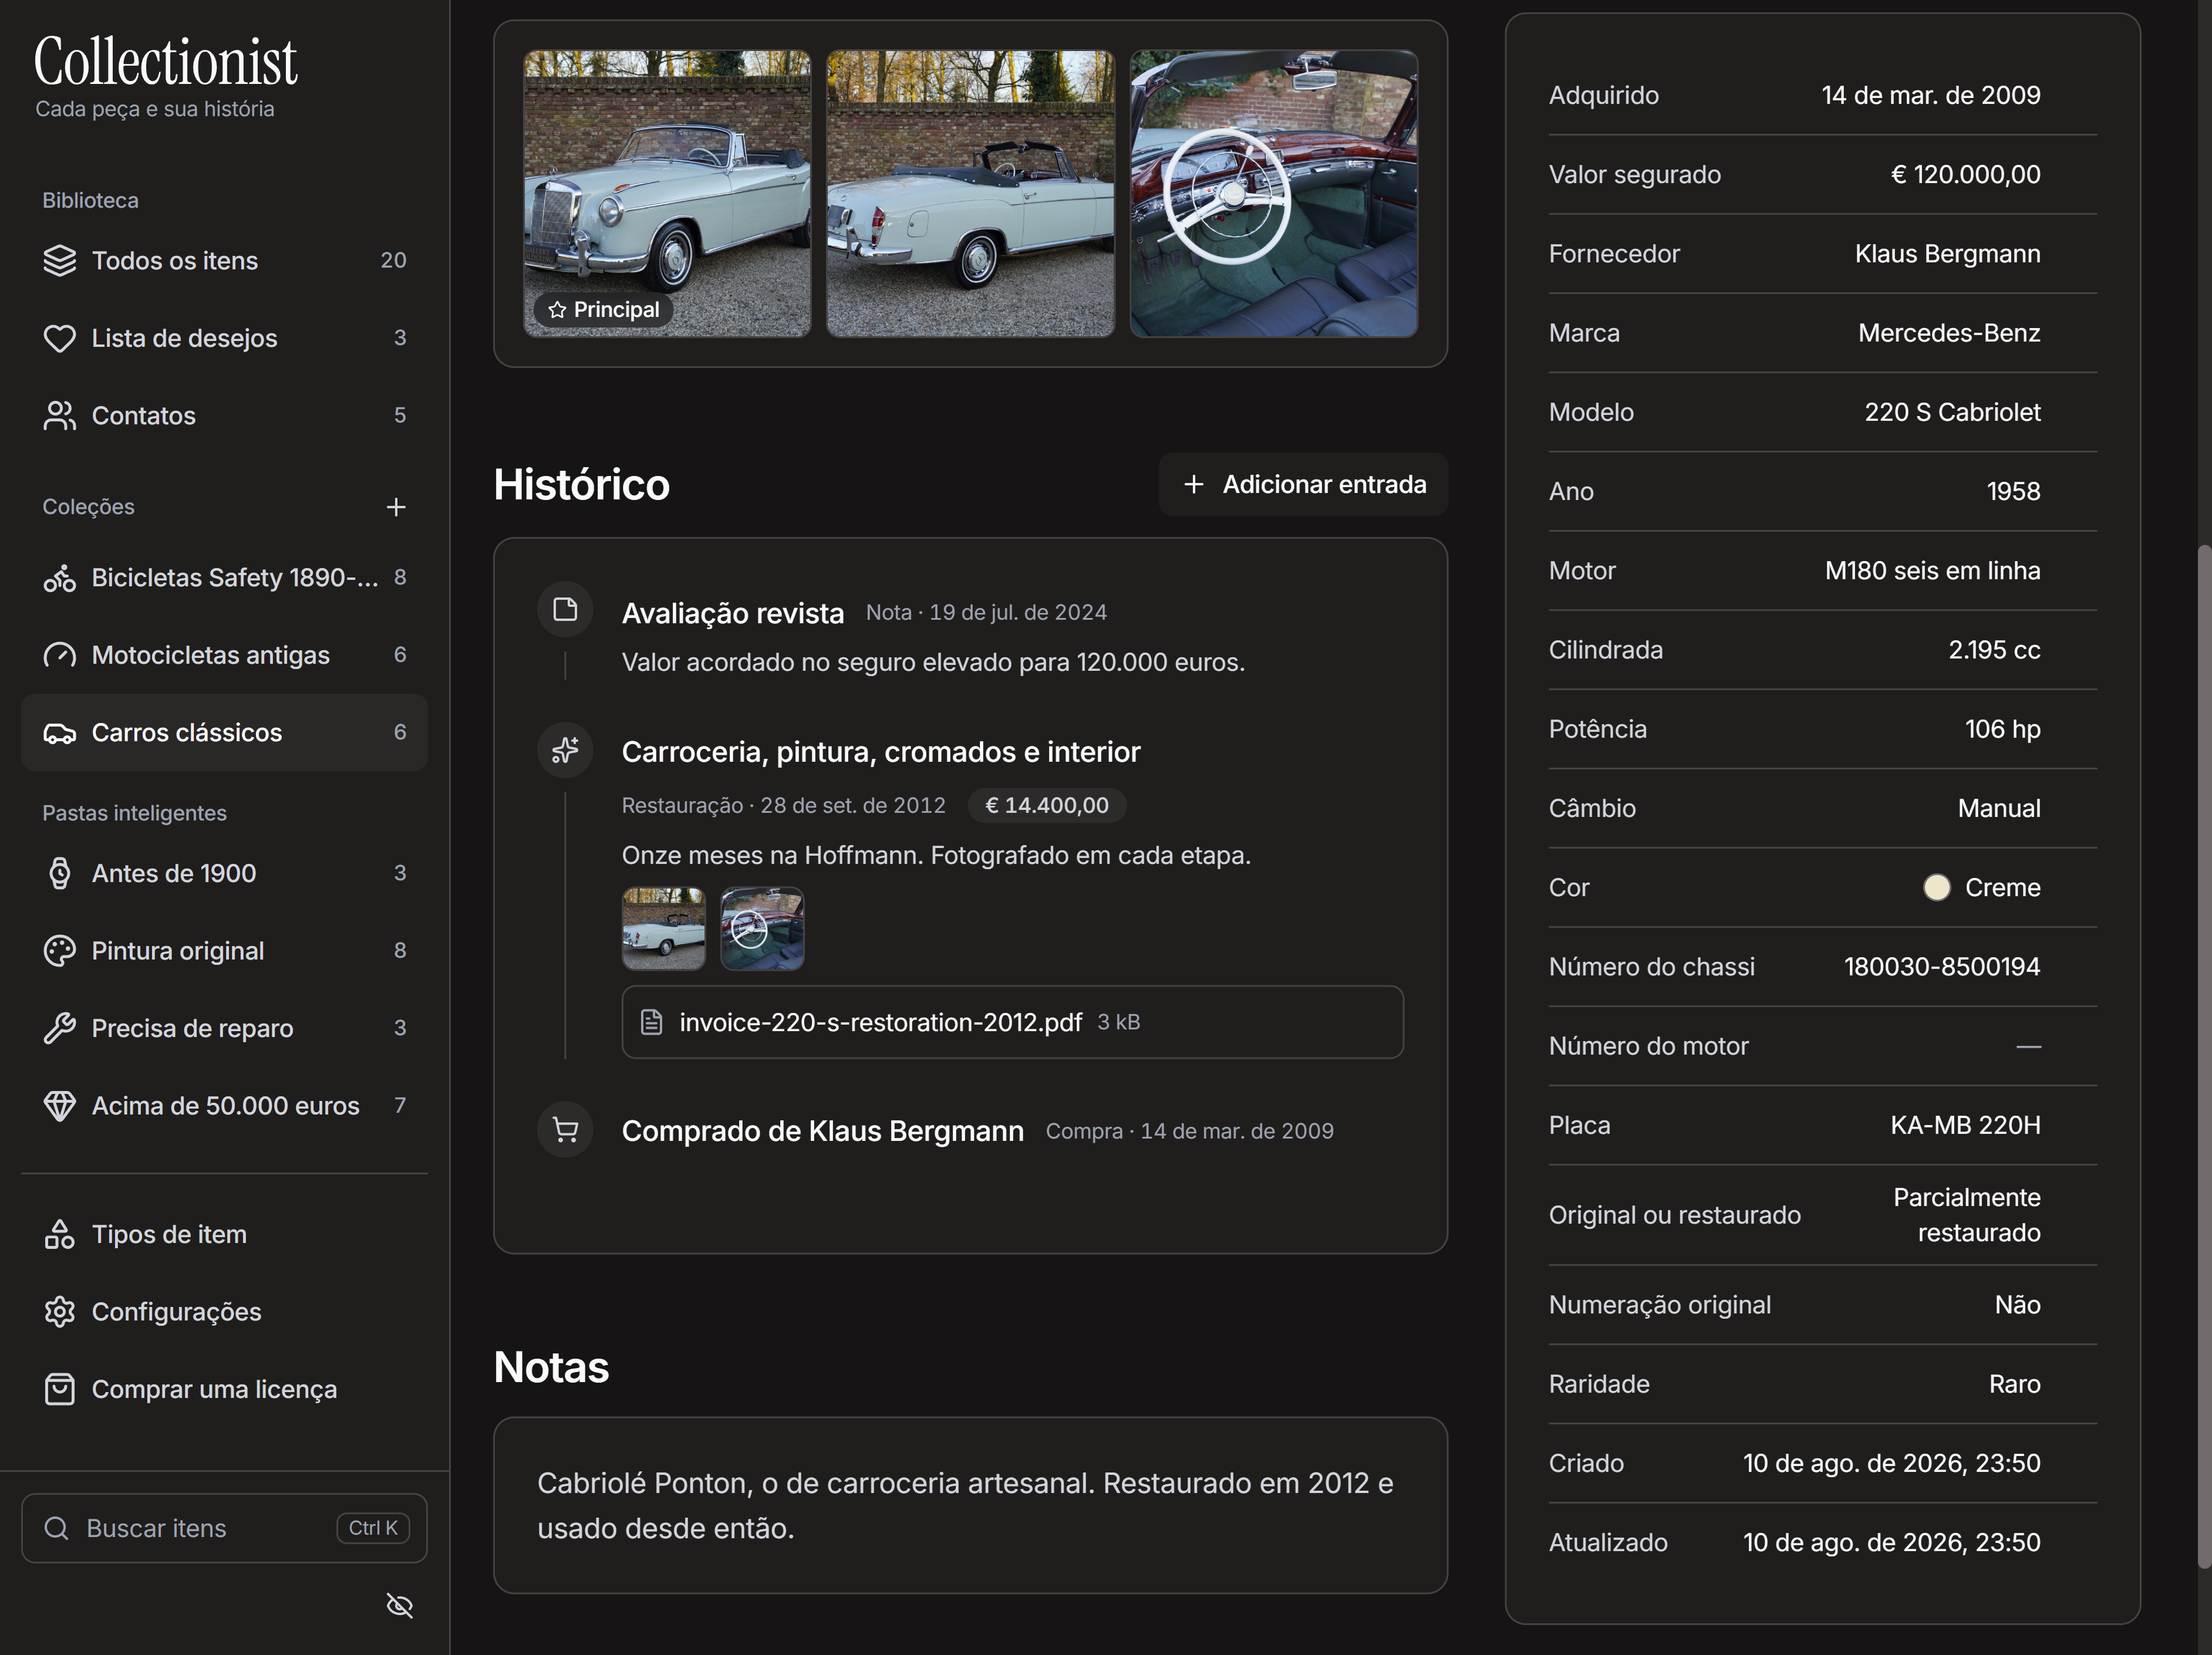Open the diamond icon Acima de 50.000 euros

click(x=60, y=1106)
